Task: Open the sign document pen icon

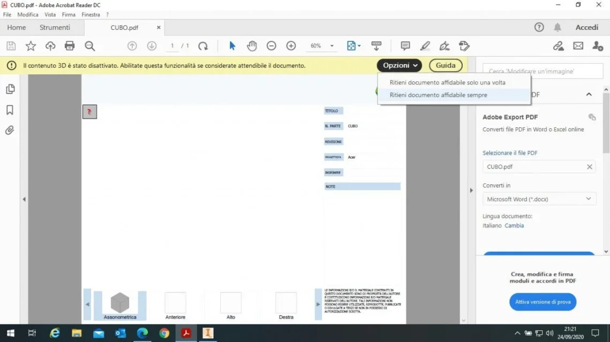Action: click(x=445, y=46)
